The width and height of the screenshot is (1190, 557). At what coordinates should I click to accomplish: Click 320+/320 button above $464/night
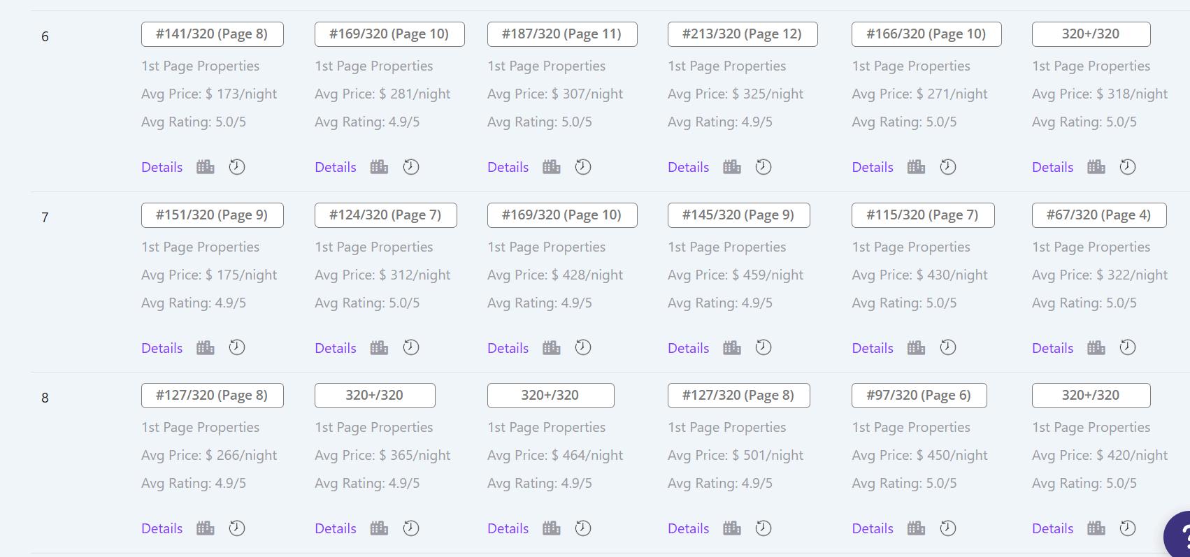point(551,396)
